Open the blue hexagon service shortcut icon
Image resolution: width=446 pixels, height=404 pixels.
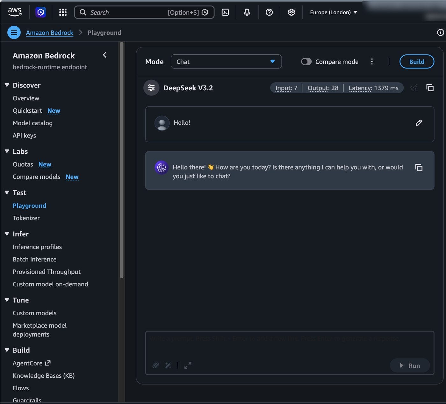pyautogui.click(x=40, y=12)
